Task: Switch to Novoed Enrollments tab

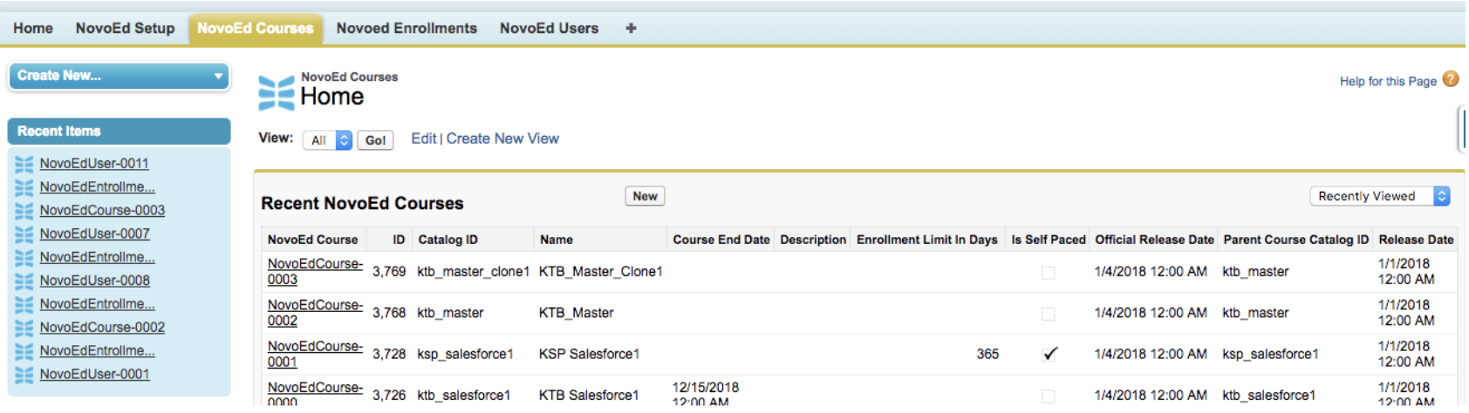Action: point(407,28)
